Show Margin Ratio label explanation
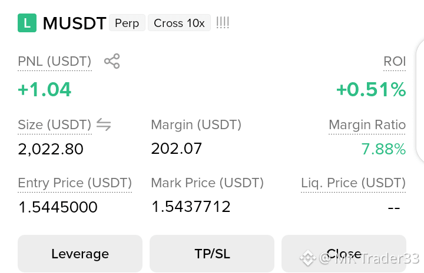The image size is (424, 273). click(367, 125)
